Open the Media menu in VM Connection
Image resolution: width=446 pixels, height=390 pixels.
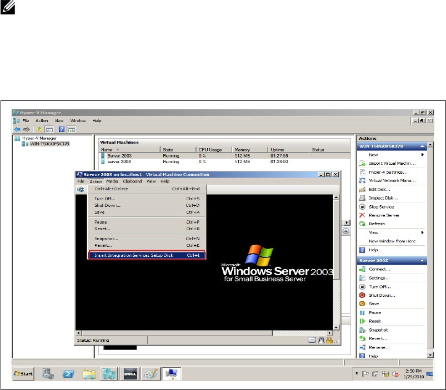[x=112, y=181]
